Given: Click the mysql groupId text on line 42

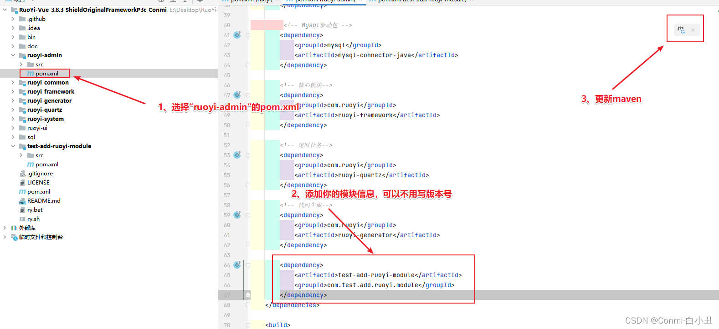Looking at the screenshot, I should [336, 45].
